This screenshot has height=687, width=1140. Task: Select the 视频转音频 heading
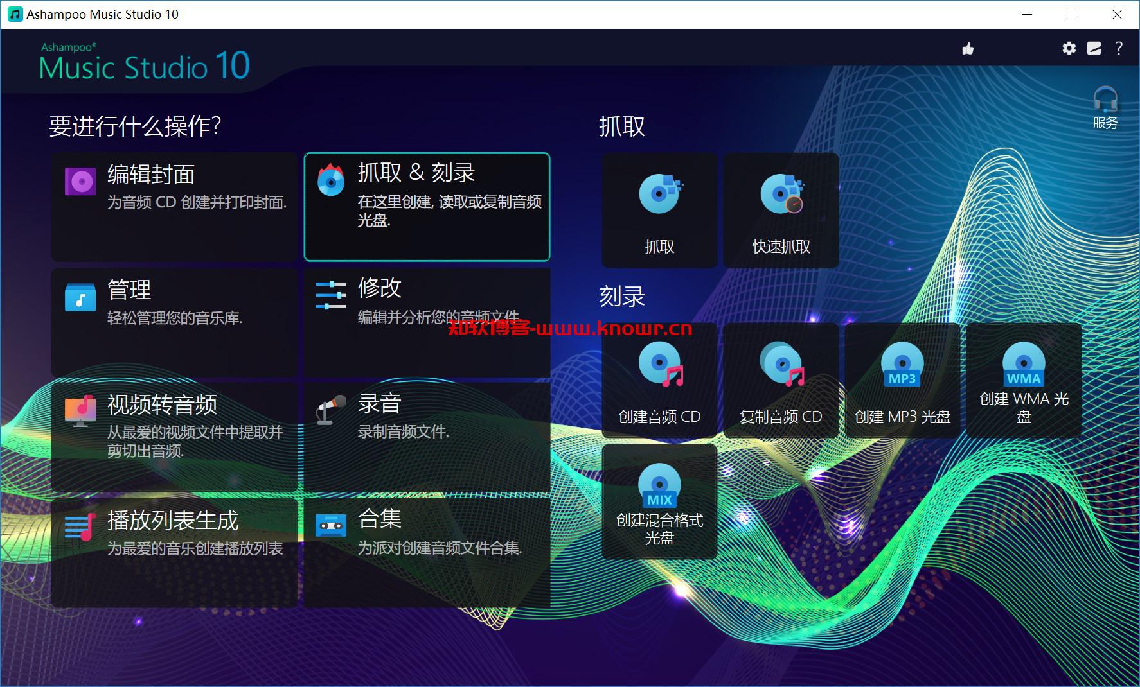point(163,404)
